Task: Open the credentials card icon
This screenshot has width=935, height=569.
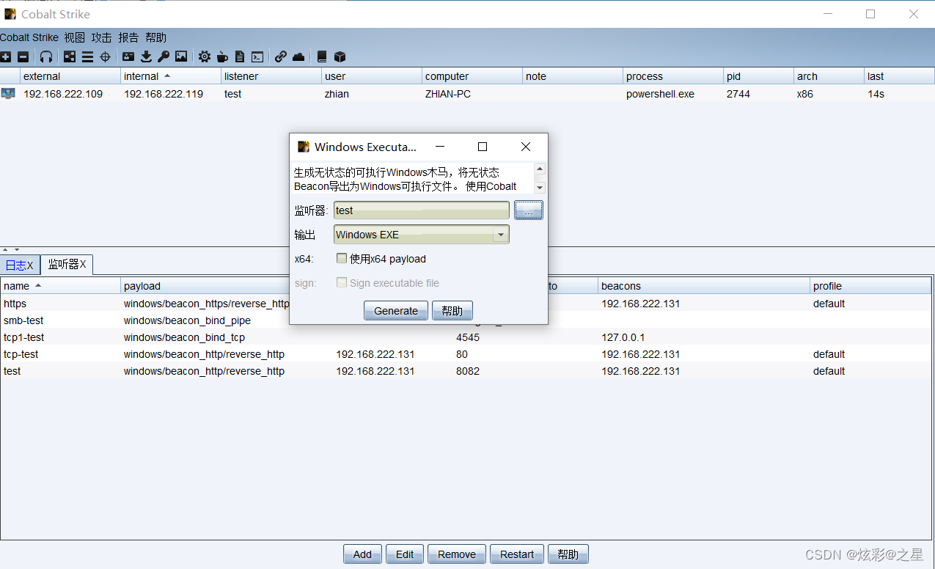Action: pyautogui.click(x=128, y=56)
